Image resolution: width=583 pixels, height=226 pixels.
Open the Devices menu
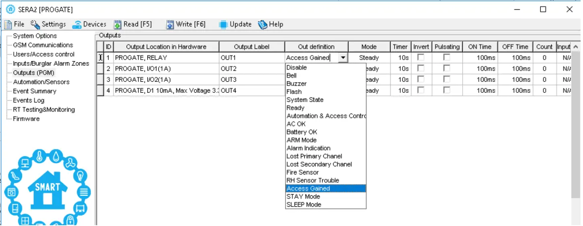coord(89,24)
